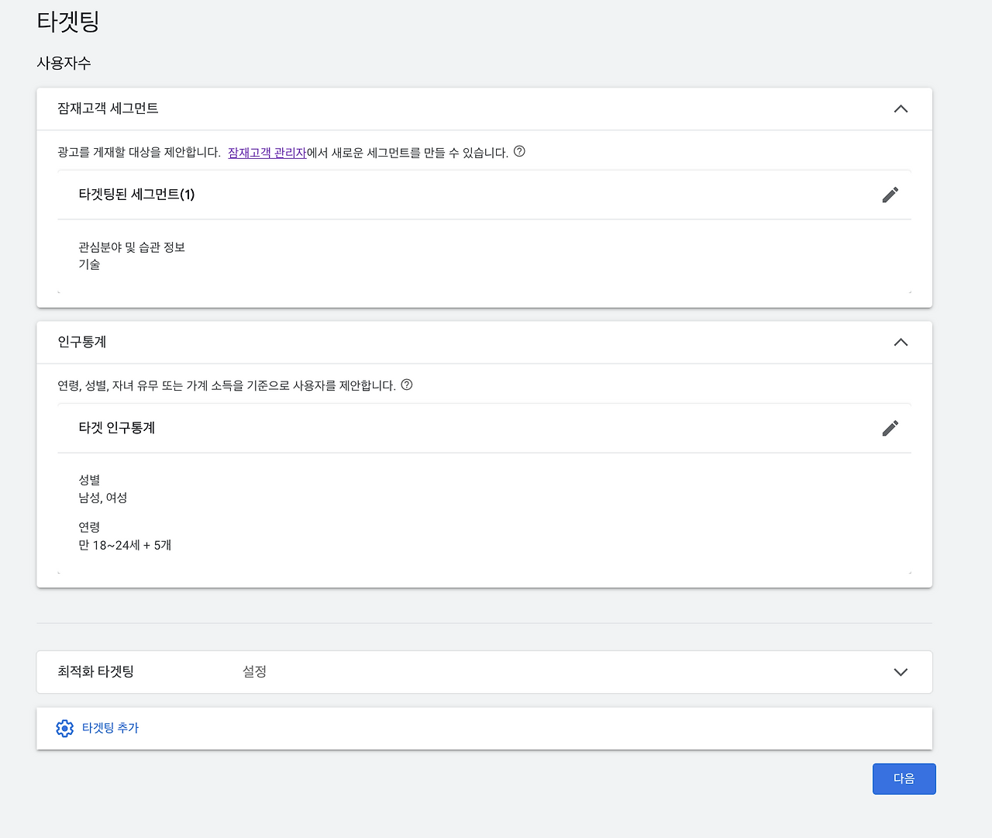Open the 잠재고객 관리자 link
The height and width of the screenshot is (838, 992).
pyautogui.click(x=267, y=153)
